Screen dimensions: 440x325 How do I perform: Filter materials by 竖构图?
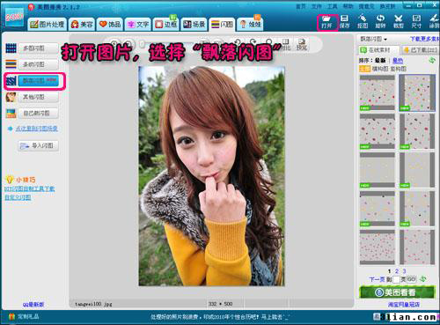tap(398, 69)
